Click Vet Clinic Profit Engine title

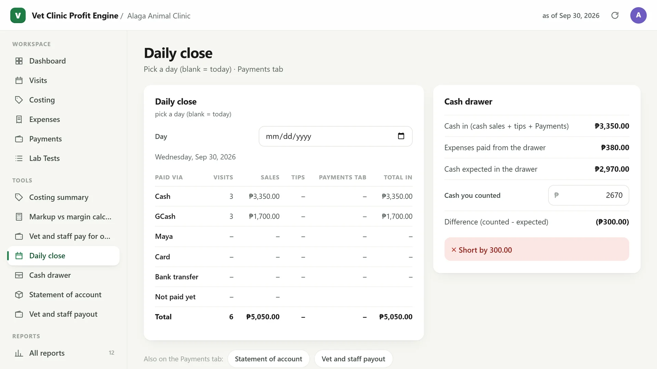click(x=75, y=16)
